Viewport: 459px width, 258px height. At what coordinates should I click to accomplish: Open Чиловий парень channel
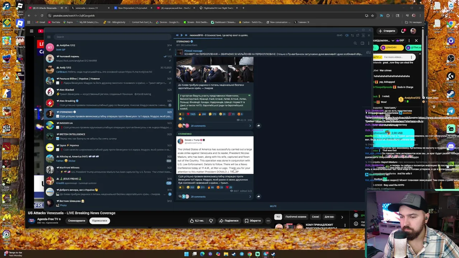click(109, 58)
